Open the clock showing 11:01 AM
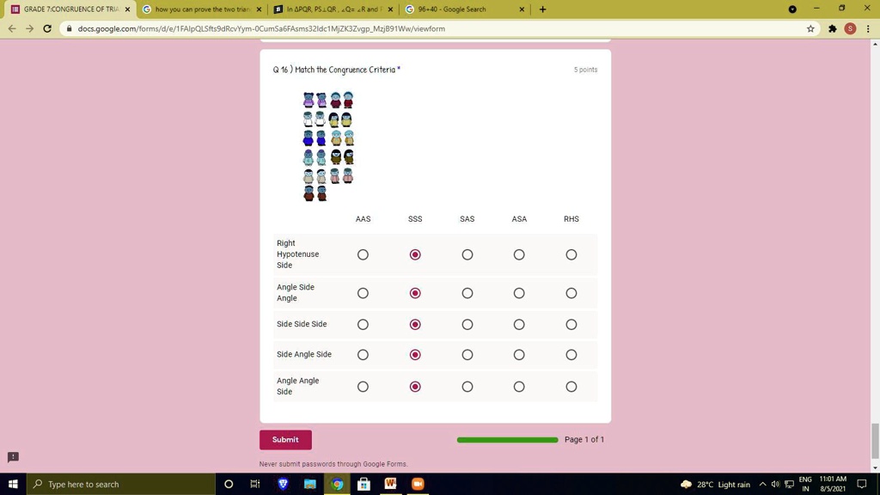Image resolution: width=880 pixels, height=495 pixels. click(833, 484)
